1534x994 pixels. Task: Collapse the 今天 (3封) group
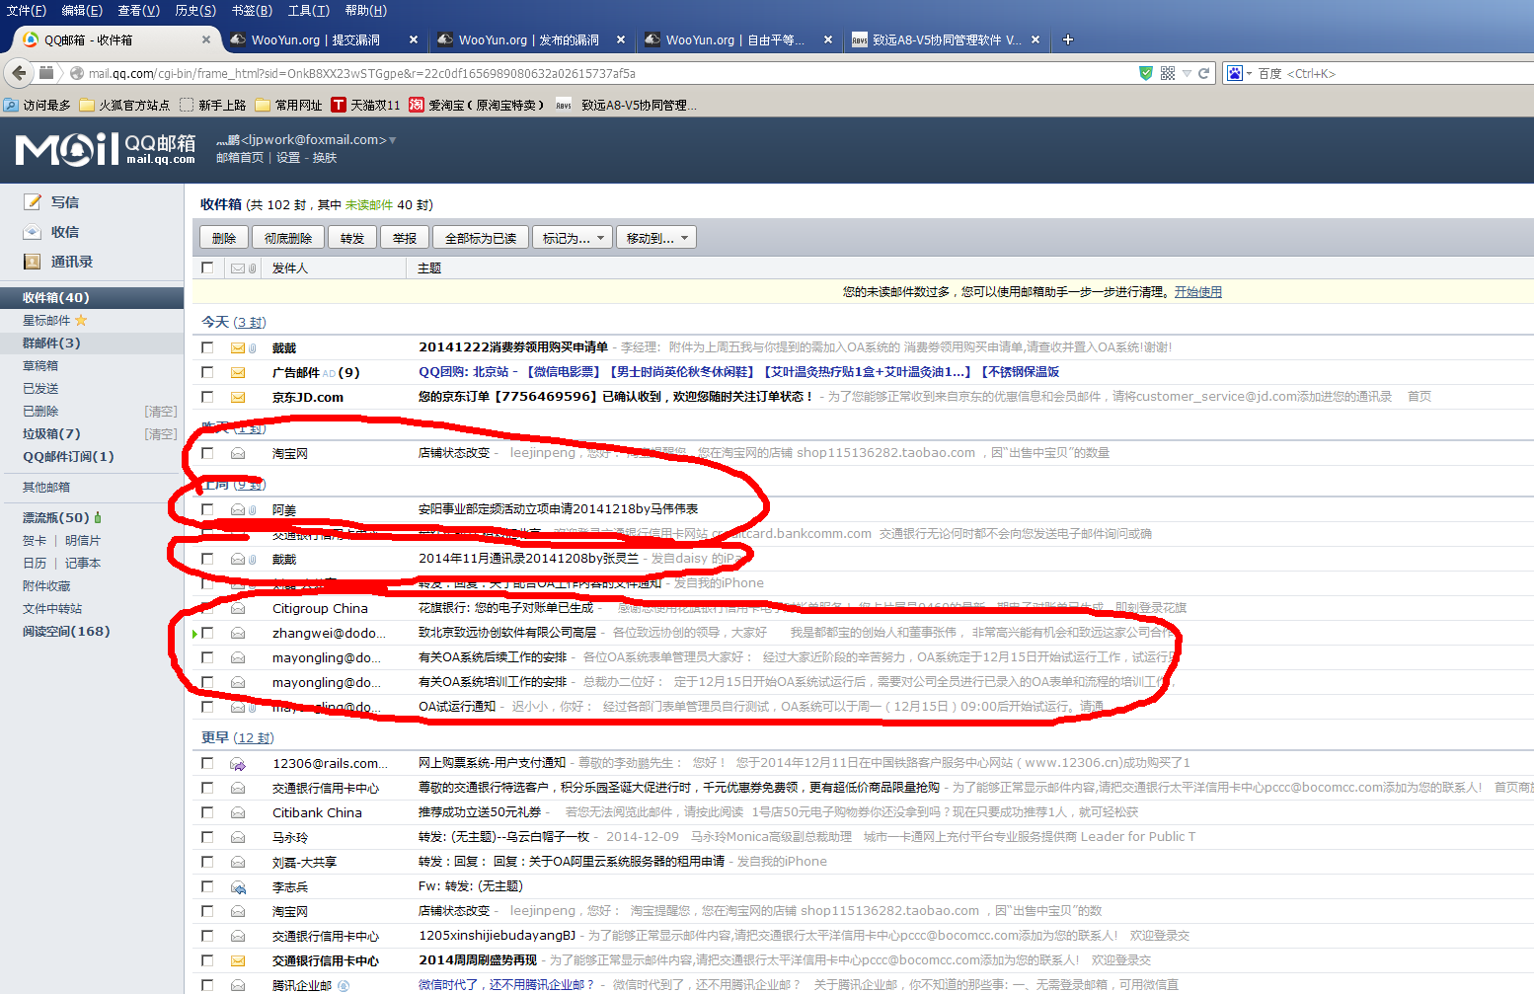point(234,322)
